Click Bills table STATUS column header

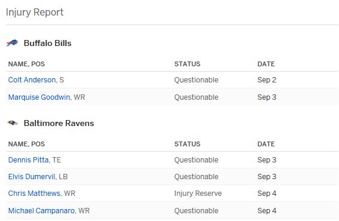(187, 64)
